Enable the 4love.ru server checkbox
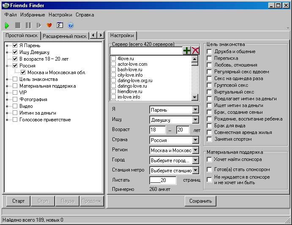Image resolution: width=292 pixels, height=225 pixels. (x=113, y=59)
